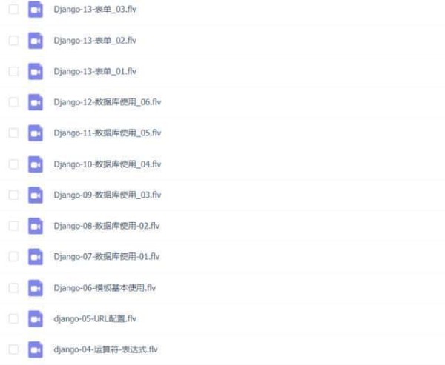Viewport: 445px width, 365px height.
Task: Check the box for Django-11-数据库使用_05.flv
Action: [x=13, y=133]
